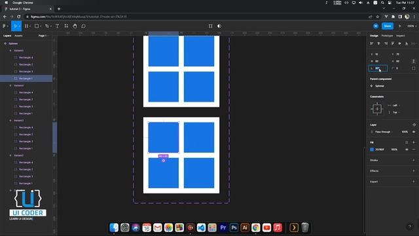Click the blue fill color swatch
The height and width of the screenshot is (236, 419).
[372, 149]
